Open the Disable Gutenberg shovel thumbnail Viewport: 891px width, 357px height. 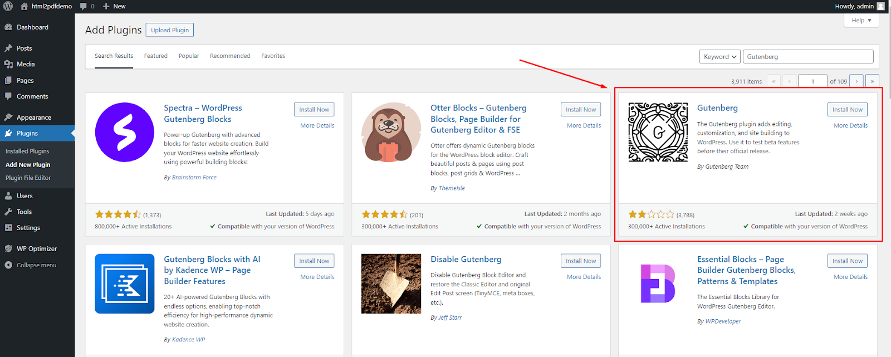coord(391,283)
